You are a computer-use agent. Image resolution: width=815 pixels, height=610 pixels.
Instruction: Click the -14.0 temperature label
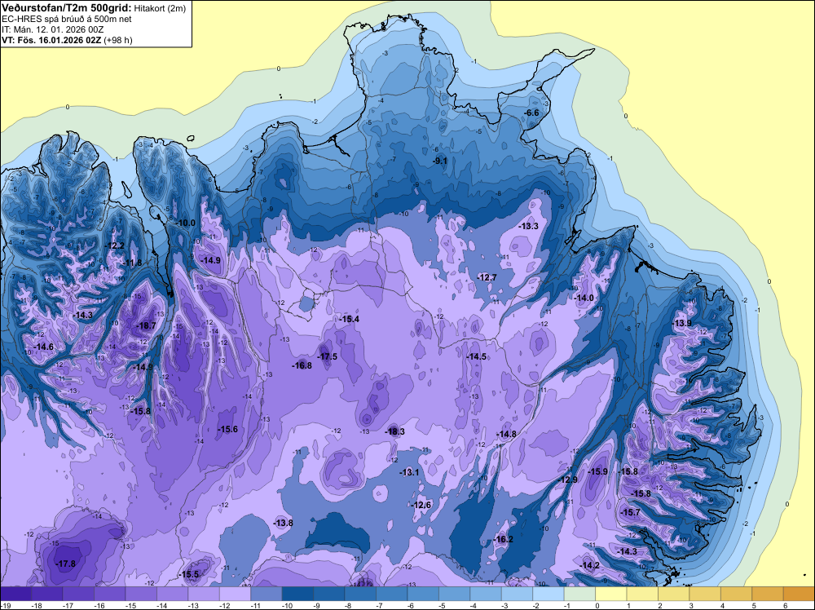(584, 298)
